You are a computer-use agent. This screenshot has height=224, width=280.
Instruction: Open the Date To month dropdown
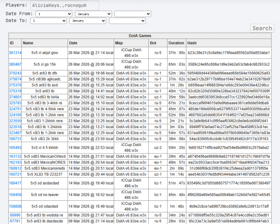point(88,21)
